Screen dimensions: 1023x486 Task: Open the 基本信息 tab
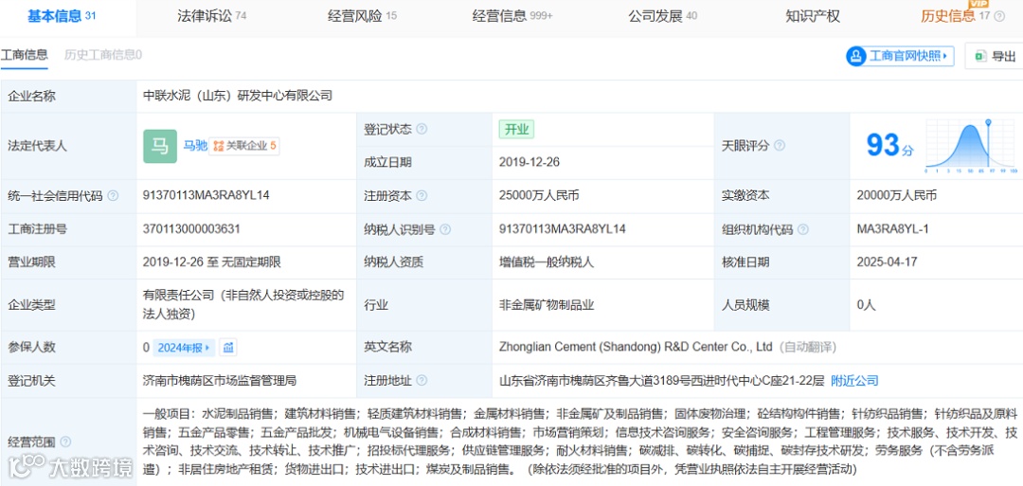pyautogui.click(x=62, y=16)
